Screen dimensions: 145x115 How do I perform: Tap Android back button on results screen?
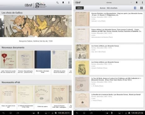pos(77,113)
